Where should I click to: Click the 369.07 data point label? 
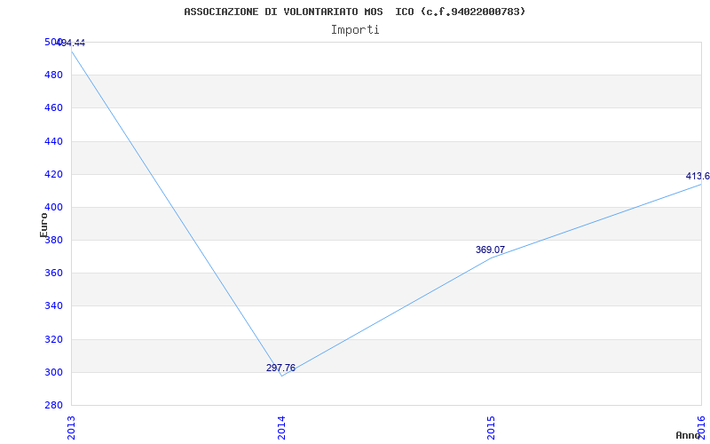490,250
